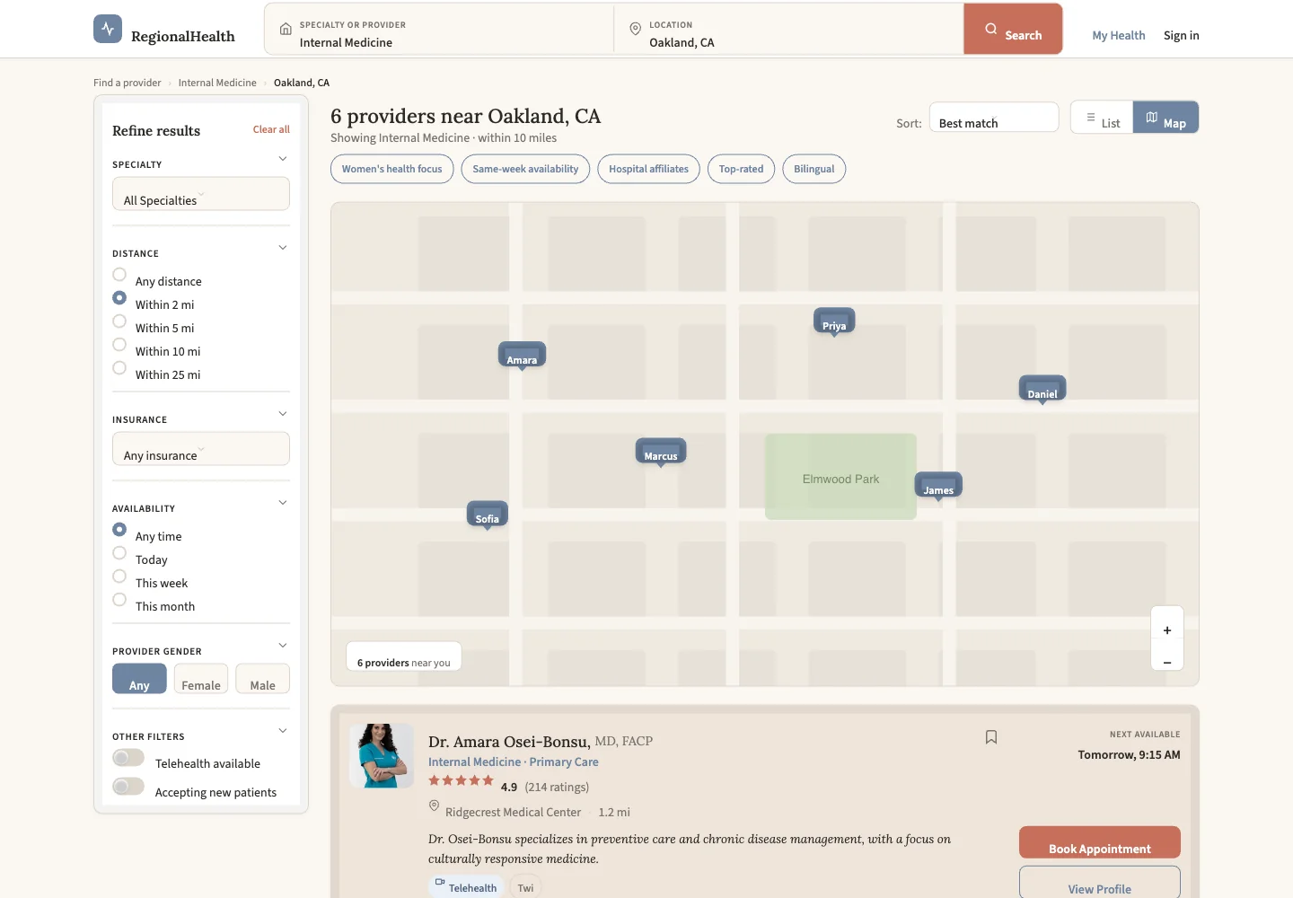Open Dr. Amara Osei-Bonsu's photo
The height and width of the screenshot is (898, 1293).
click(x=382, y=756)
